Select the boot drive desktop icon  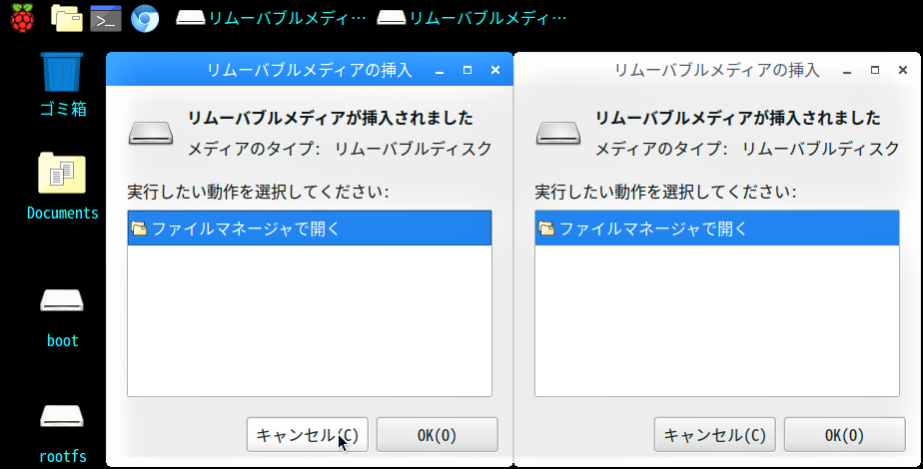coord(62,318)
